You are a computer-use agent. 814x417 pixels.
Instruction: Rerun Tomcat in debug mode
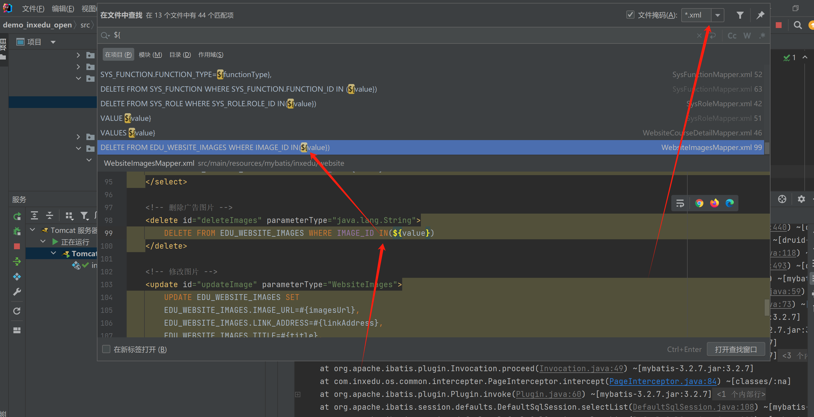point(17,231)
